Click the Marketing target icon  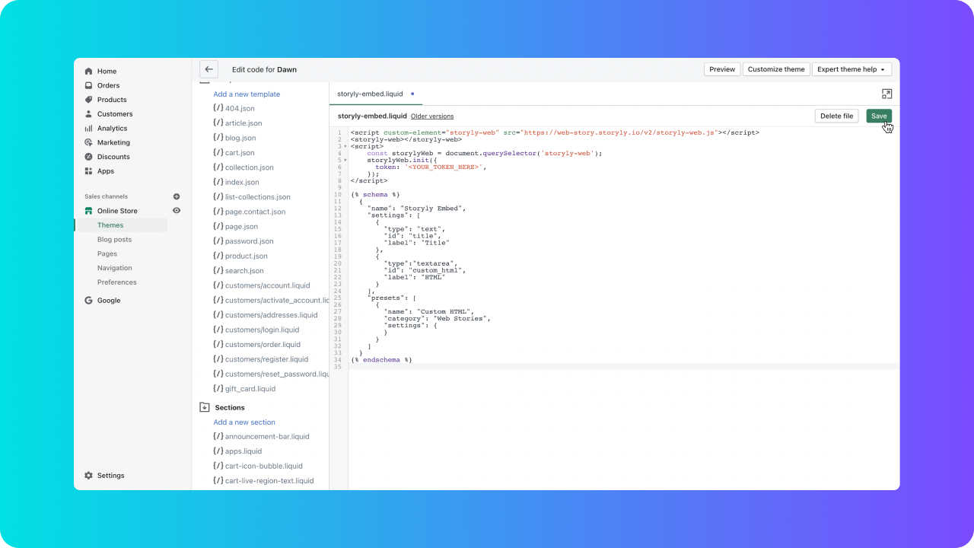coord(88,142)
